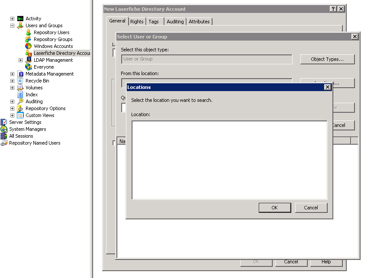Viewport: 367px width, 278px height.
Task: Select 'Custom Views' tree label
Action: 40,115
